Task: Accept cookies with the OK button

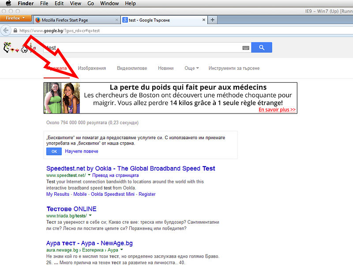Action: pyautogui.click(x=54, y=152)
